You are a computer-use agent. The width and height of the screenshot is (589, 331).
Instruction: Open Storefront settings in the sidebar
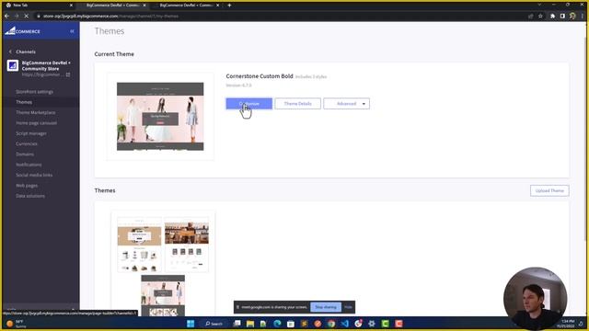pyautogui.click(x=35, y=92)
